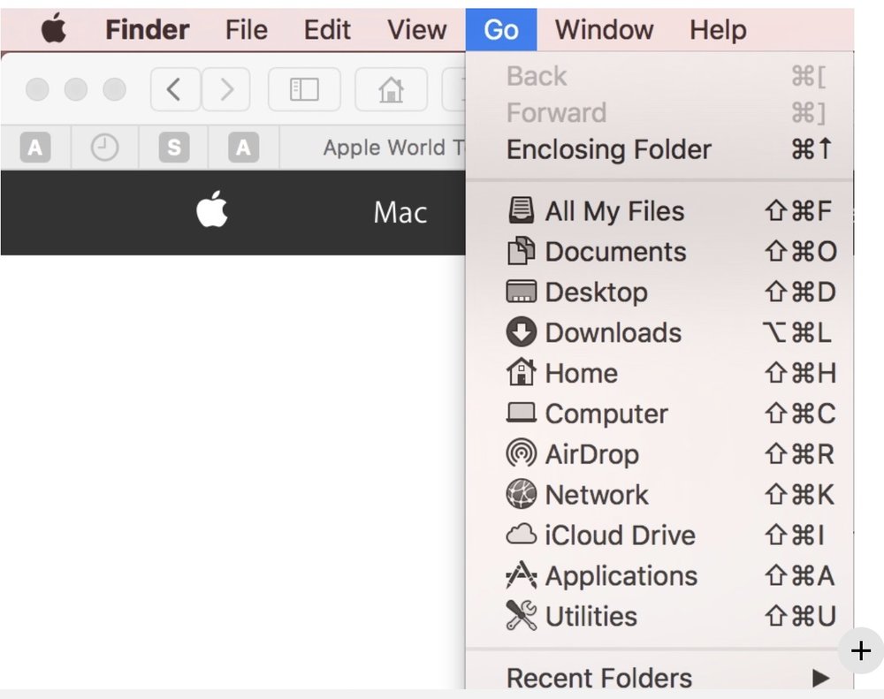Click the Network globe icon
The height and width of the screenshot is (699, 884).
click(x=521, y=494)
